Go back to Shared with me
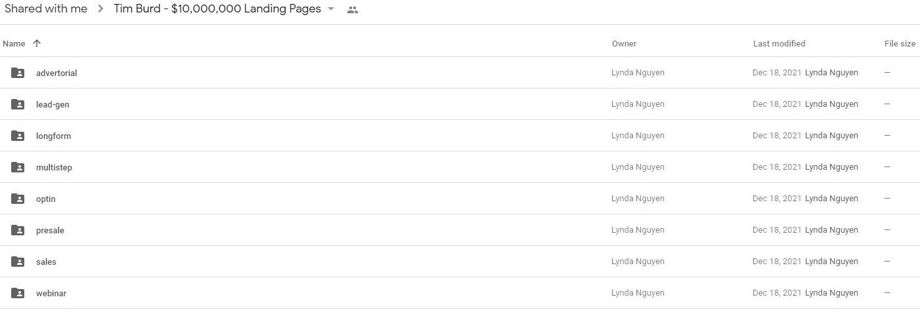 point(45,9)
